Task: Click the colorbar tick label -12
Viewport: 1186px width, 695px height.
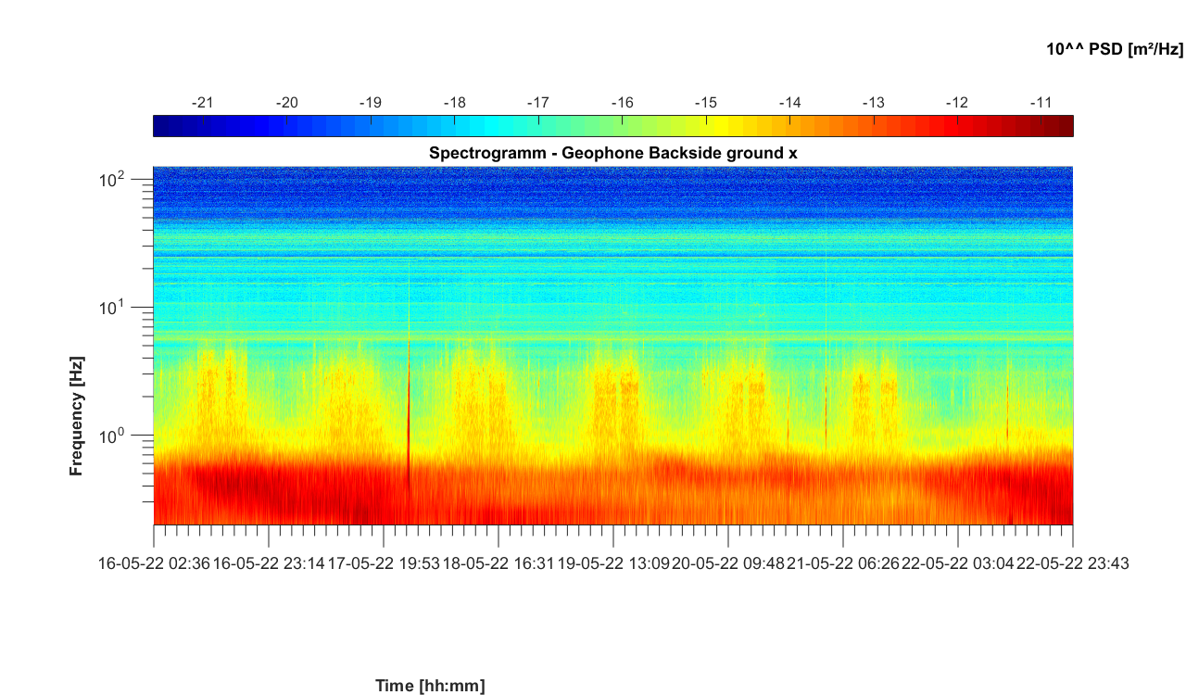Action: (957, 103)
